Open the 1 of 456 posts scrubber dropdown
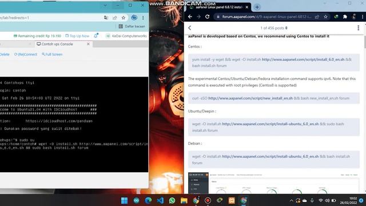The width and height of the screenshot is (366, 206). pos(274,28)
